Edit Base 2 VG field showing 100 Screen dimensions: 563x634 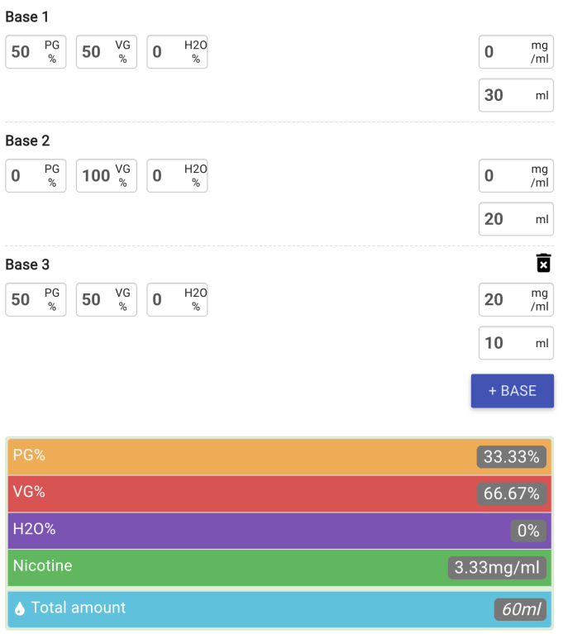[107, 175]
